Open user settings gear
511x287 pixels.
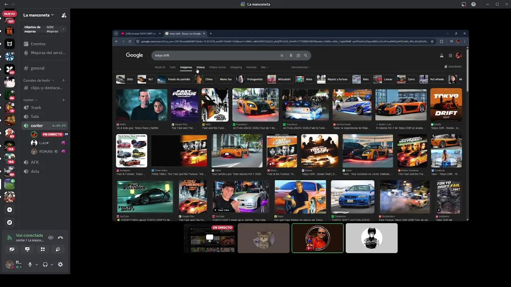(x=60, y=264)
